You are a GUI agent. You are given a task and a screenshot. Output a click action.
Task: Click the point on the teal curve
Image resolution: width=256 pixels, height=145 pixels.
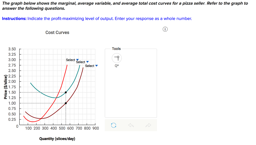tap(65, 92)
